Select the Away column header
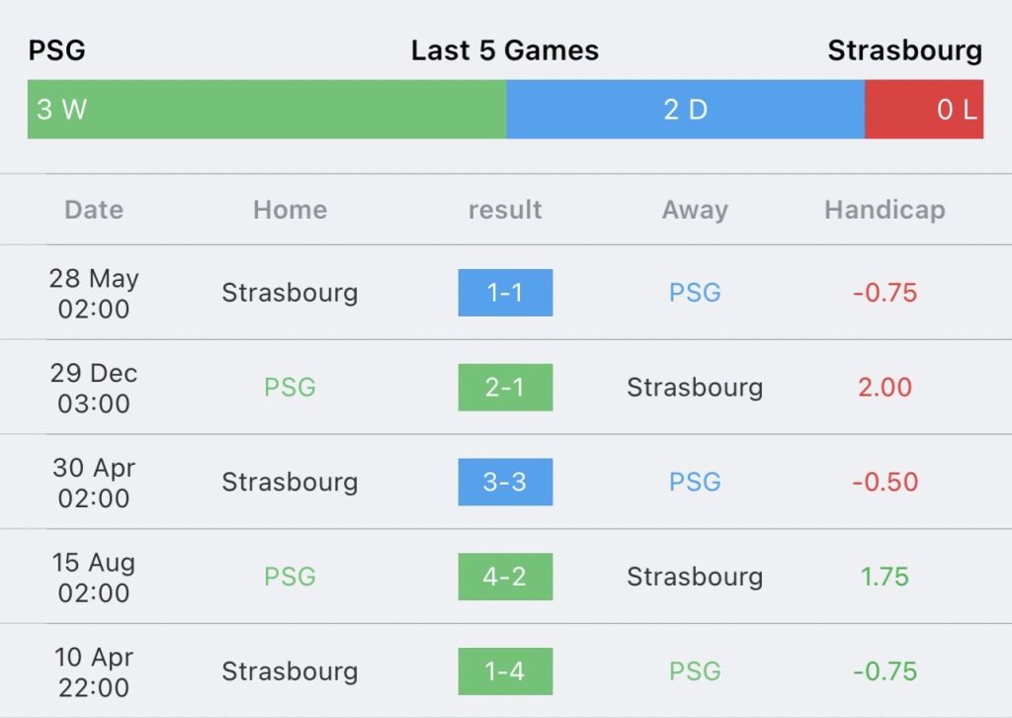The image size is (1012, 718). click(x=695, y=210)
